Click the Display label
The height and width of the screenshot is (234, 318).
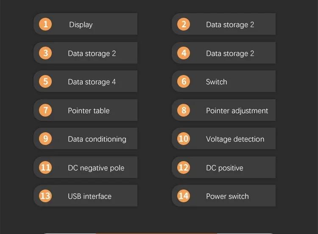(x=81, y=25)
